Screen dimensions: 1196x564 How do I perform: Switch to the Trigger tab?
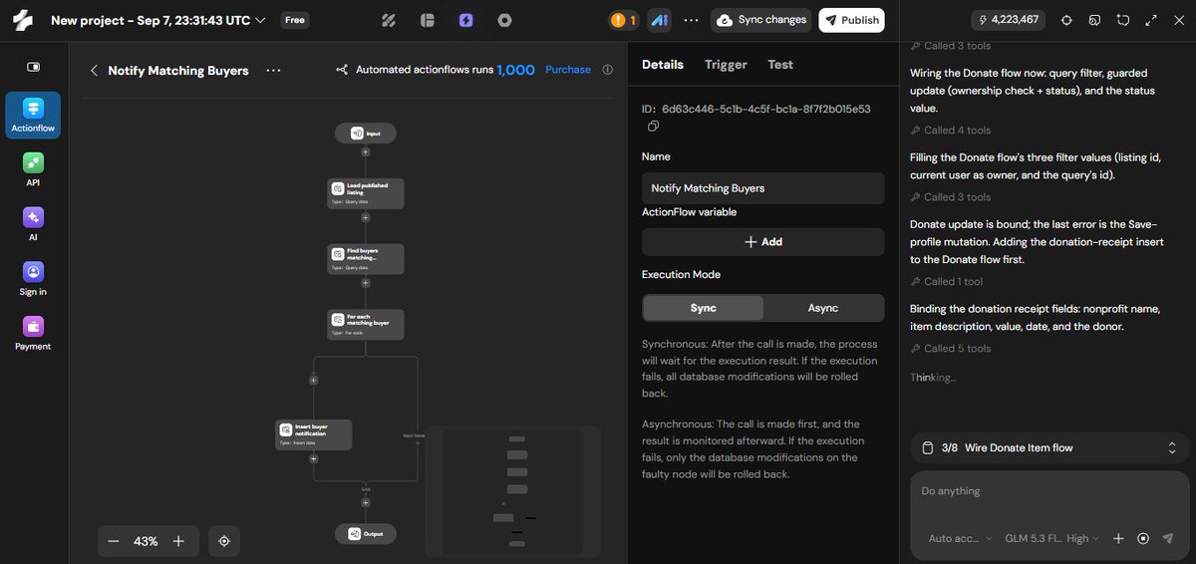pos(726,64)
